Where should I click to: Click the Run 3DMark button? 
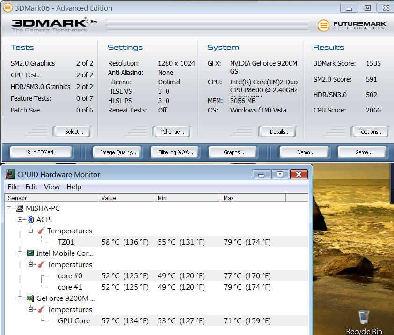(41, 152)
